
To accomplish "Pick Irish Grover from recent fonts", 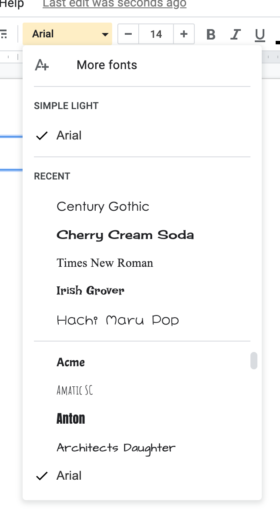I will 90,291.
